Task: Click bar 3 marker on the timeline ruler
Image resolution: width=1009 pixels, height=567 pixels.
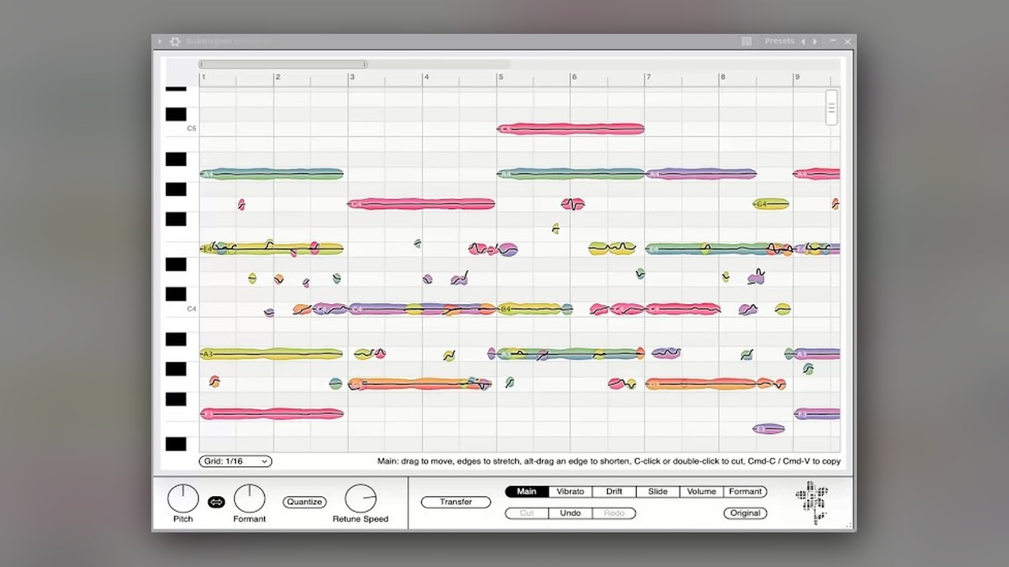Action: click(x=352, y=77)
